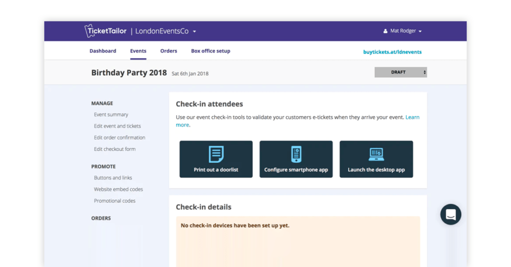Open the Box office setup tab
The image size is (511, 267).
point(211,51)
